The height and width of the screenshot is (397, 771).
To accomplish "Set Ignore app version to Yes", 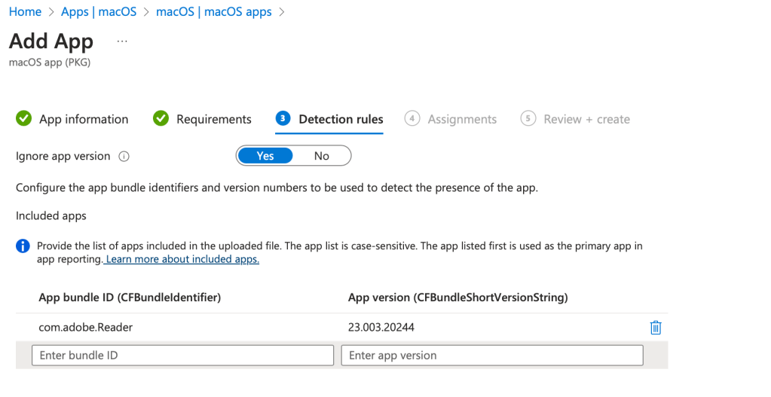I will [x=265, y=156].
